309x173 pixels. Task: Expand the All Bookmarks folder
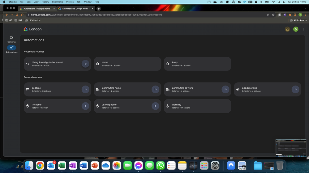pos(298,20)
